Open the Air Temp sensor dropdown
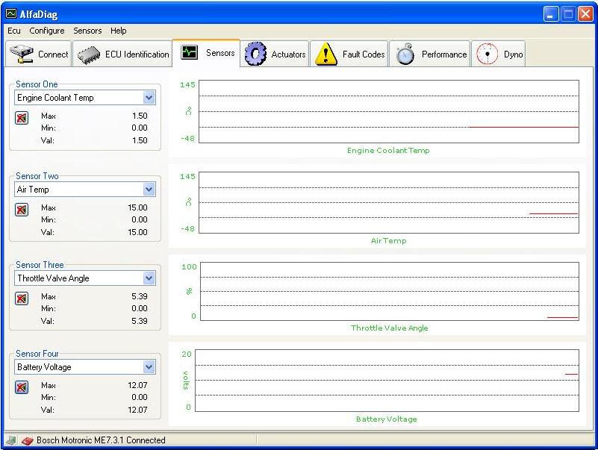The image size is (598, 450). [149, 190]
